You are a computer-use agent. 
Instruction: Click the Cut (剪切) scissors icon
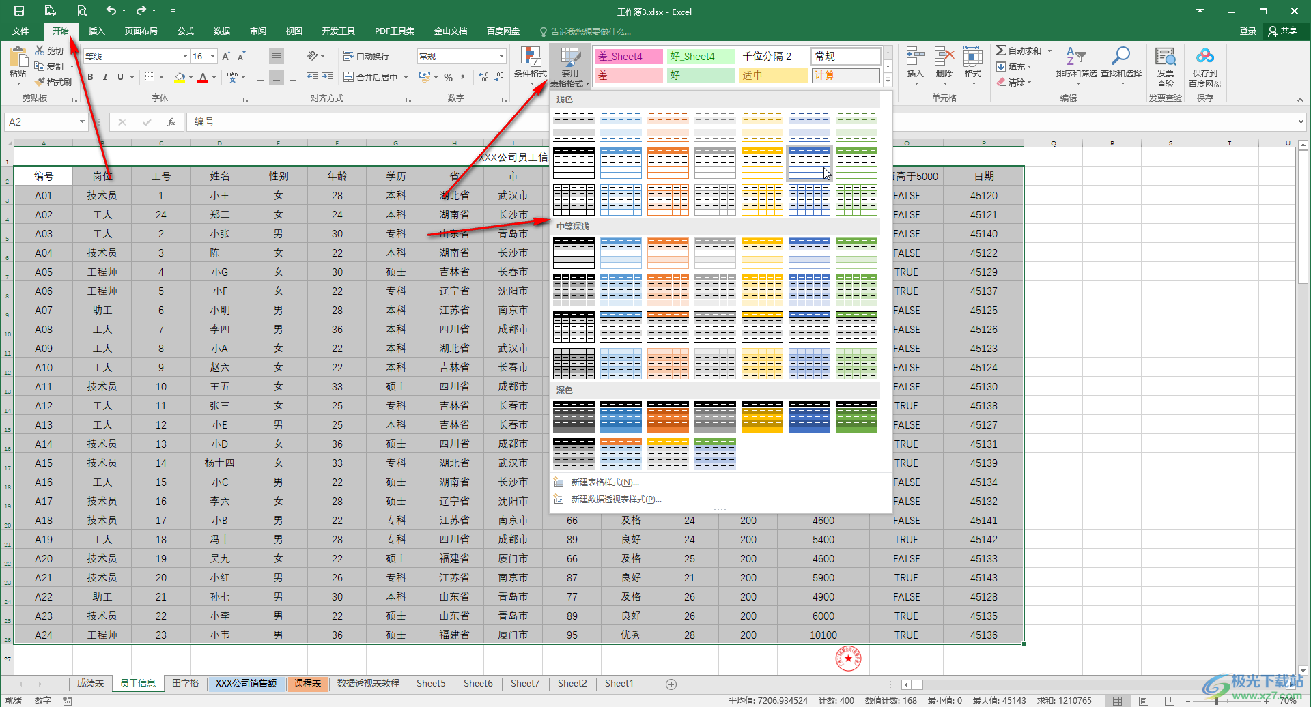click(40, 50)
